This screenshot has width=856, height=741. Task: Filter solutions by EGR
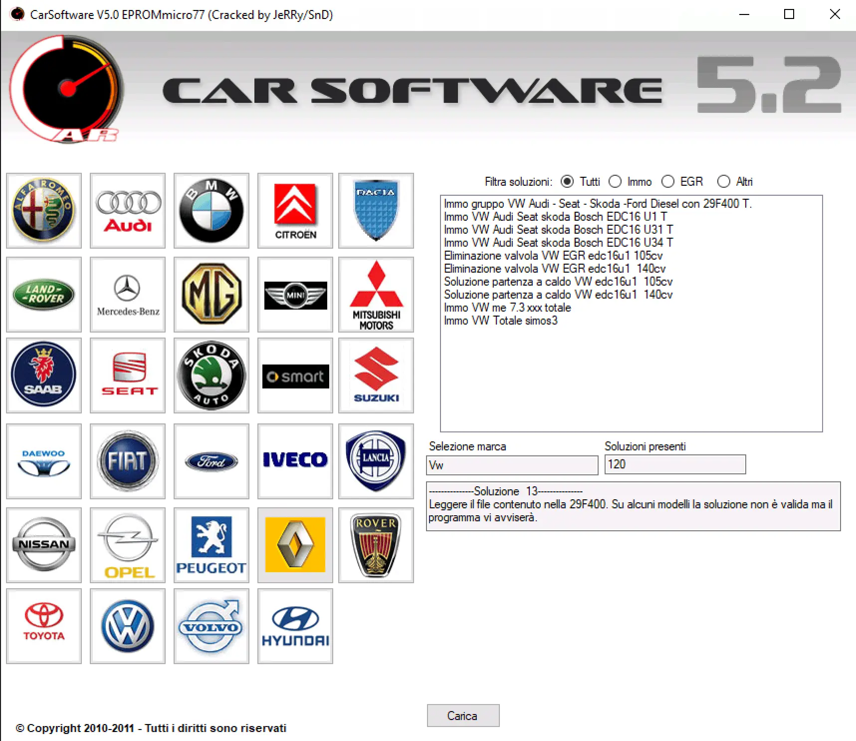click(668, 181)
